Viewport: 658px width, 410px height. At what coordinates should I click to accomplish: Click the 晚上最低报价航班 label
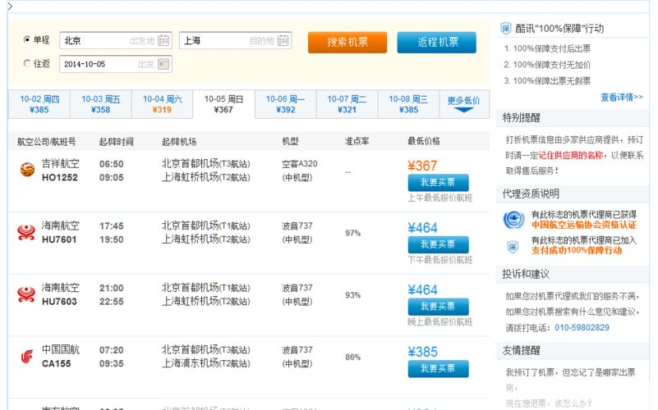click(x=440, y=321)
